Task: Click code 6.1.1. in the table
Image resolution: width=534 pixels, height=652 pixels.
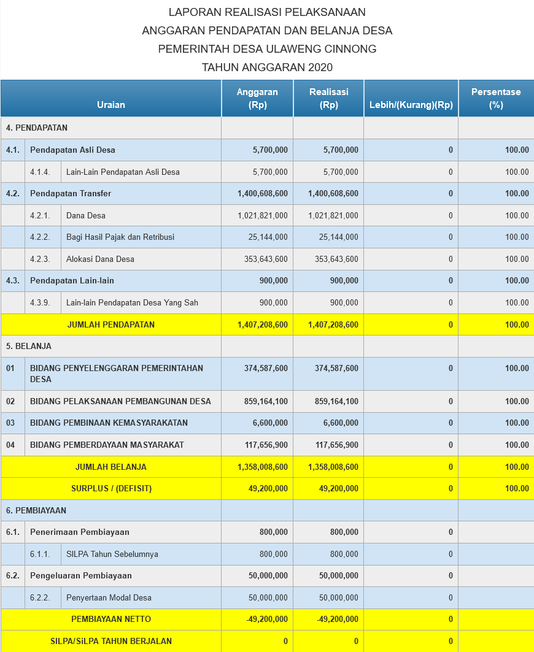Action: pyautogui.click(x=40, y=554)
